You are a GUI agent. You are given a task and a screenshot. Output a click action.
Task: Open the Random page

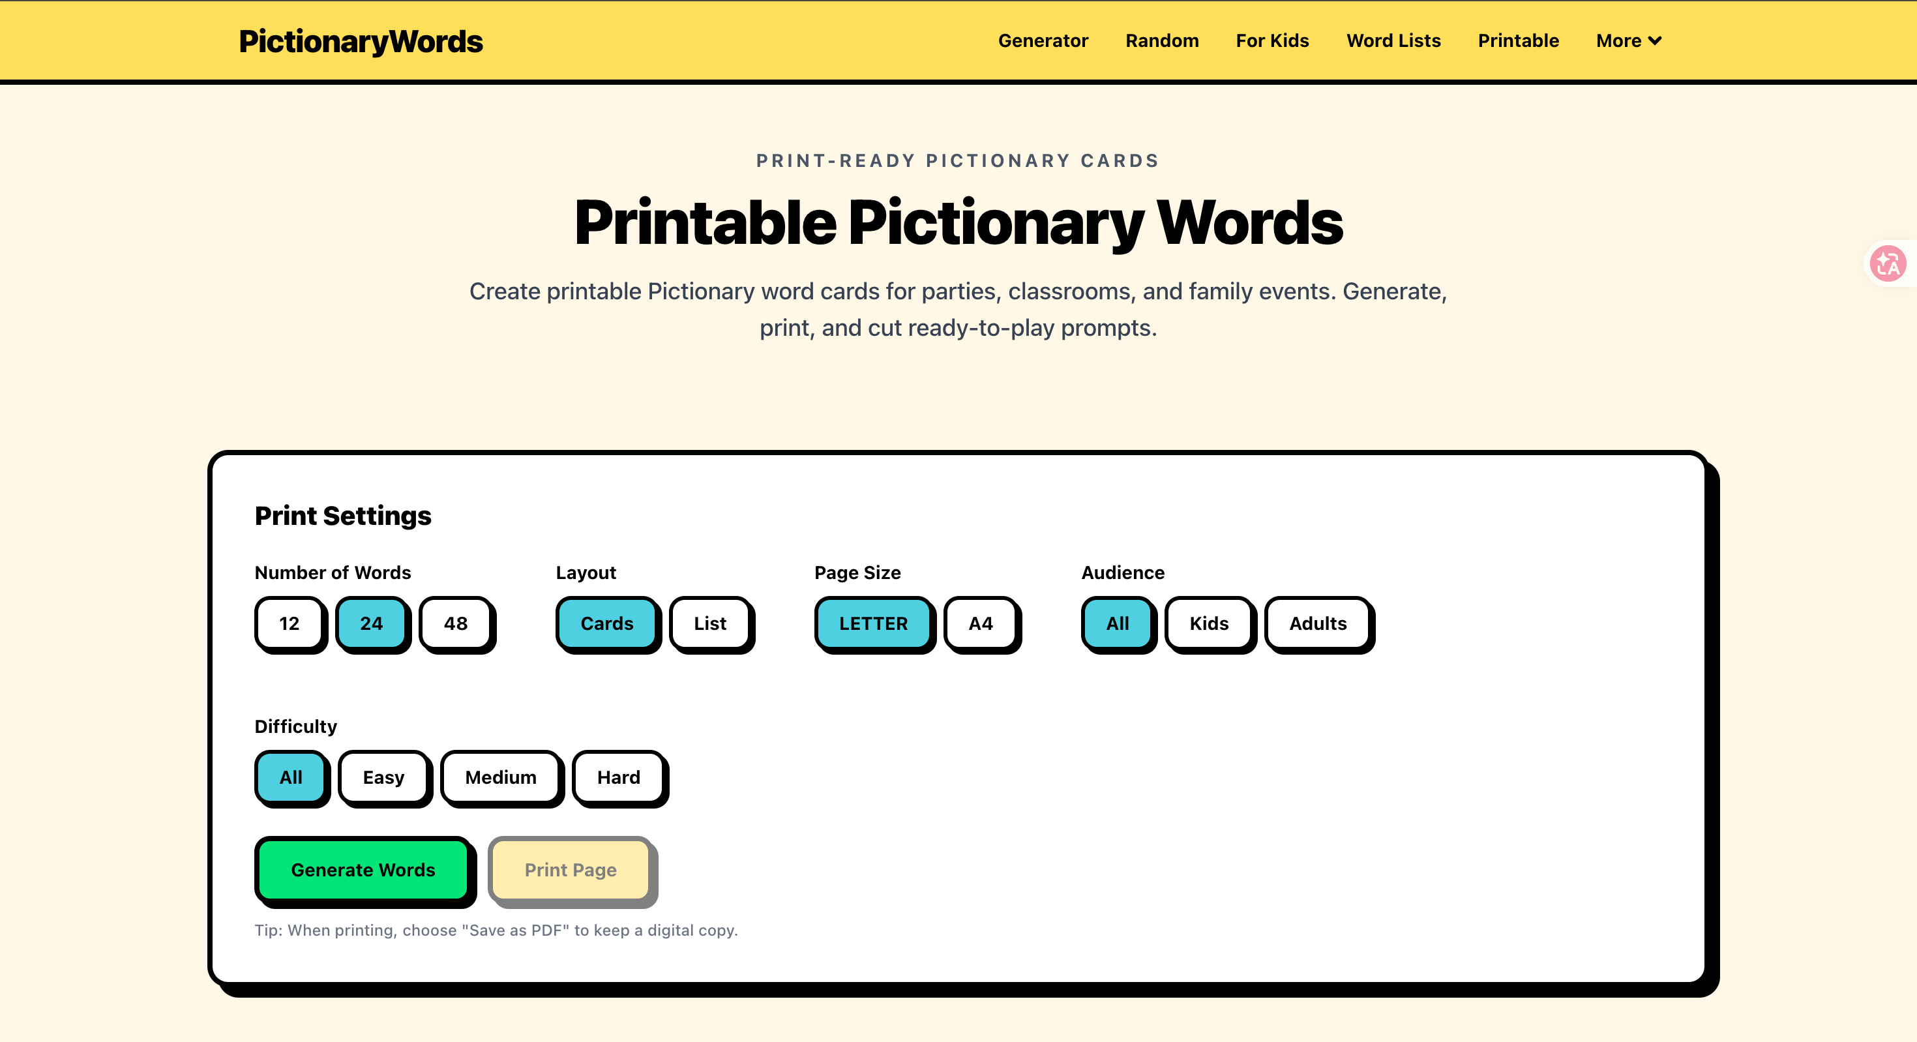click(x=1161, y=41)
